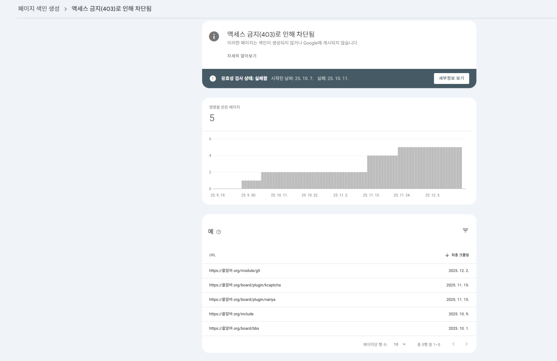The image size is (557, 361).
Task: Click the info icon beside the 403 title
Action: (x=214, y=36)
